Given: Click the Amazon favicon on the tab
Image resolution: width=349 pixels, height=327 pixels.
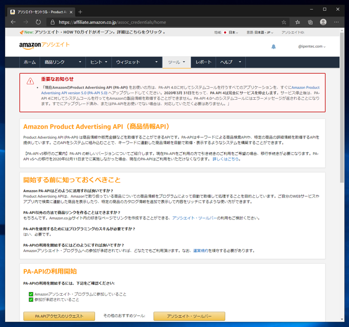Looking at the screenshot, I should click(x=13, y=12).
